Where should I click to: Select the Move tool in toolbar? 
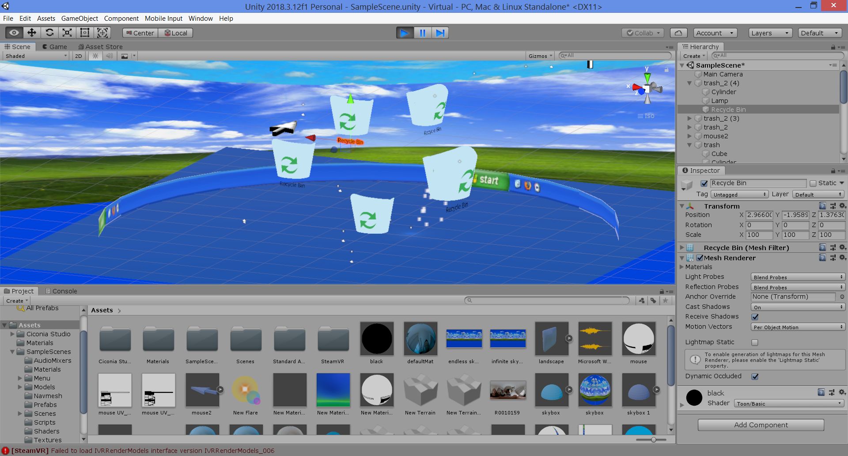[x=32, y=33]
